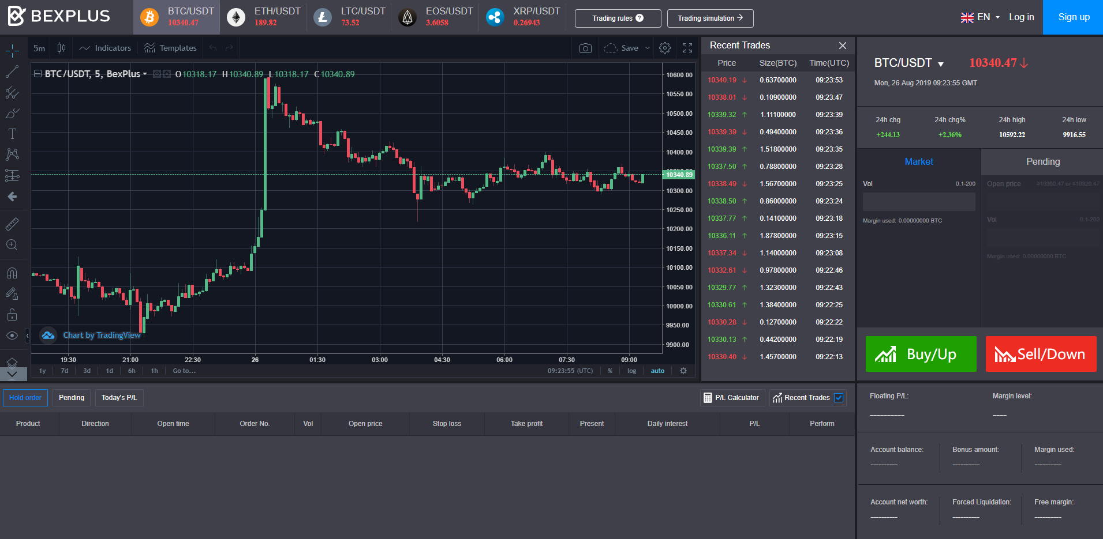Uncheck the Recent Trades checkbox
The height and width of the screenshot is (539, 1103).
pyautogui.click(x=839, y=398)
